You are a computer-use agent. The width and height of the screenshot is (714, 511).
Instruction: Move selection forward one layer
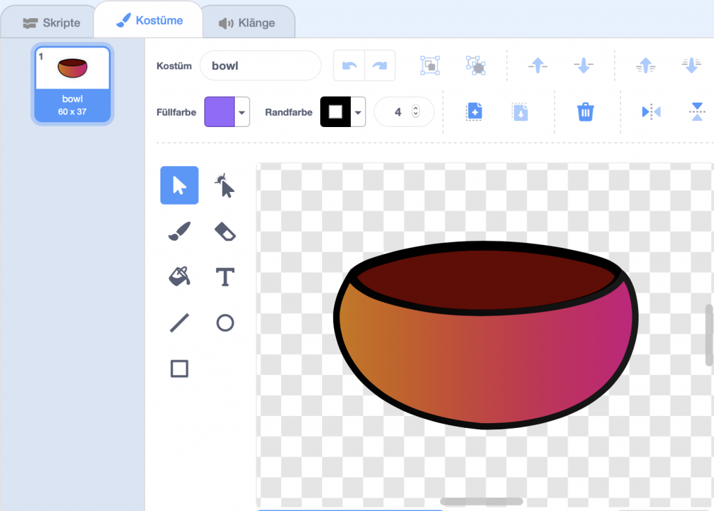coord(538,66)
